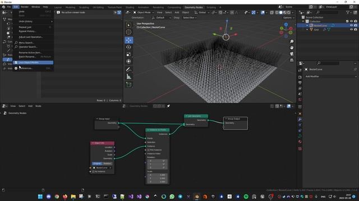Toggle As Instance checkbox in Object Info node

tap(94, 171)
